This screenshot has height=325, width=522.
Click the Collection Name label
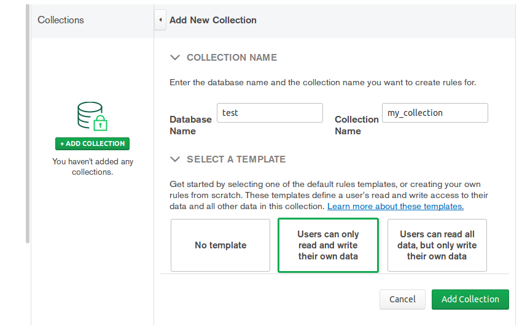356,125
